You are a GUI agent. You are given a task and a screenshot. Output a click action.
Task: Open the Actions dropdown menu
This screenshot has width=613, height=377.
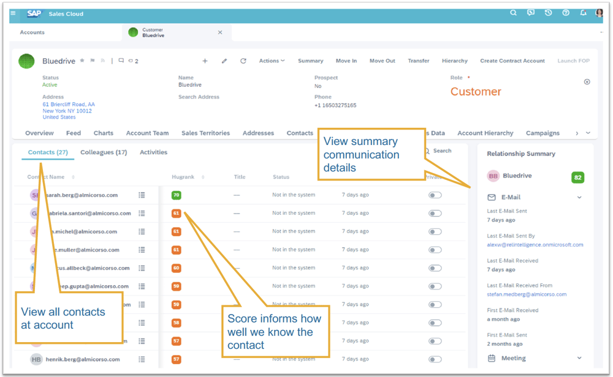pos(272,61)
